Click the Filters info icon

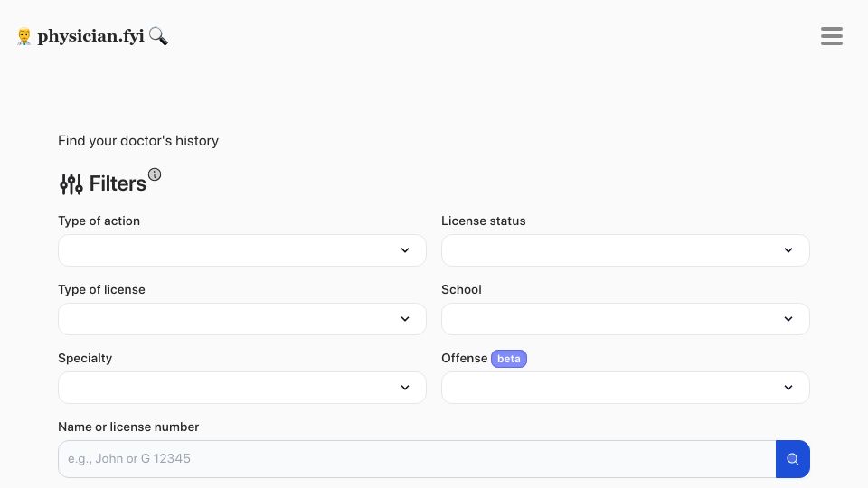(155, 174)
